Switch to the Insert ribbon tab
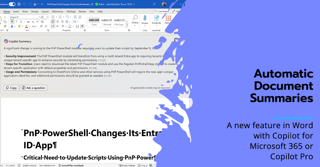Screen dimensions: 320x167 (16, 11)
